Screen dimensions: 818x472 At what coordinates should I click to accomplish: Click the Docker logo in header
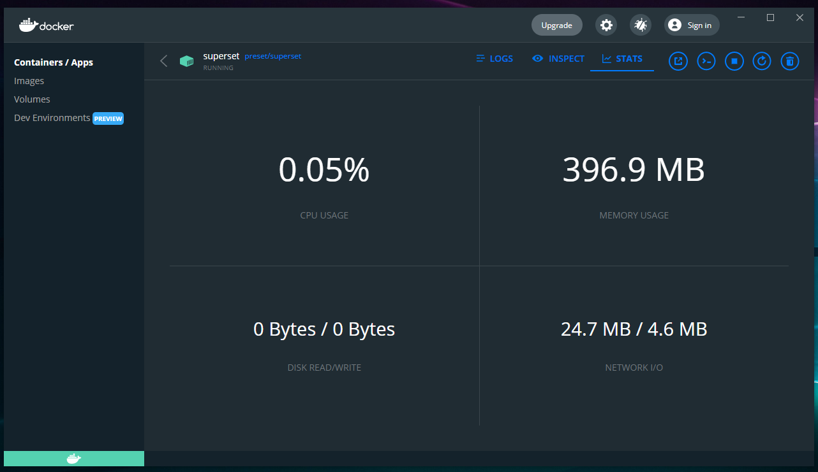(47, 25)
